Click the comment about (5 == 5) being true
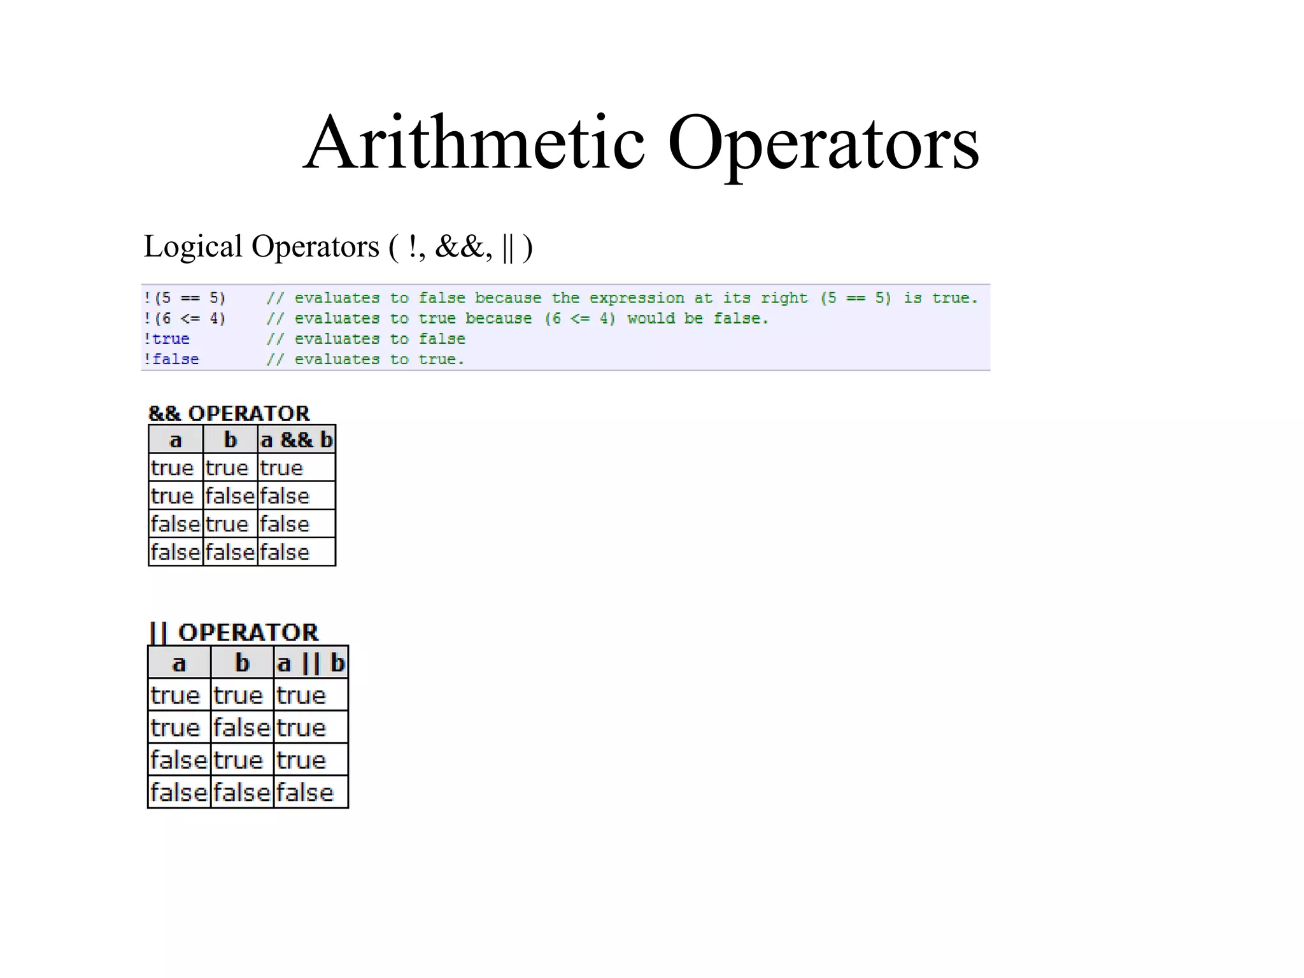Viewport: 1304px width, 978px height. (622, 298)
